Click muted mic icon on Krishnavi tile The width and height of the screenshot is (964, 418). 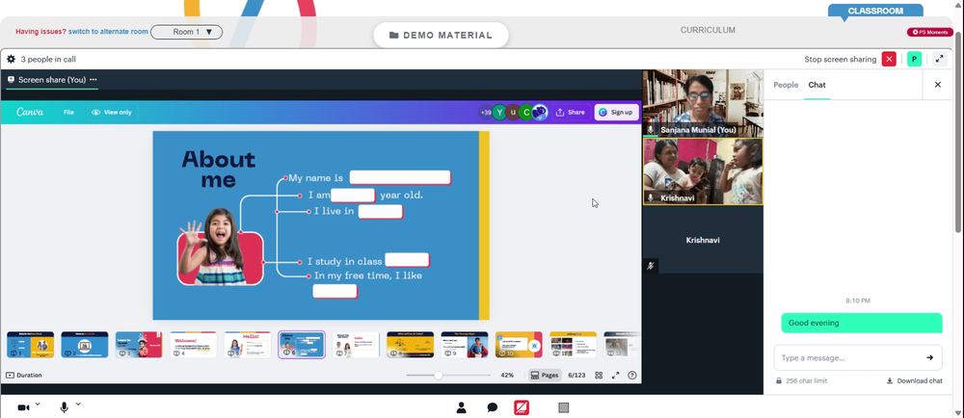tap(651, 265)
